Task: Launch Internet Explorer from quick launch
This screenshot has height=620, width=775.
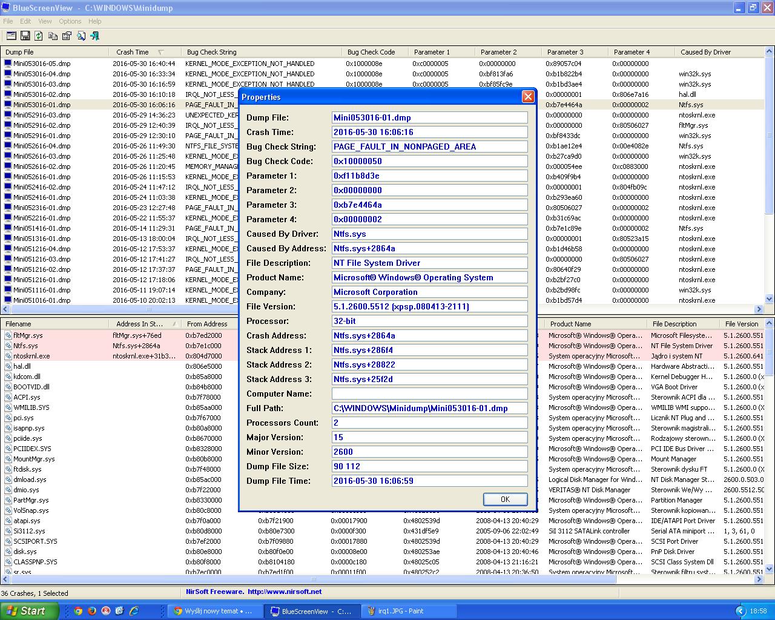Action: coord(134,611)
